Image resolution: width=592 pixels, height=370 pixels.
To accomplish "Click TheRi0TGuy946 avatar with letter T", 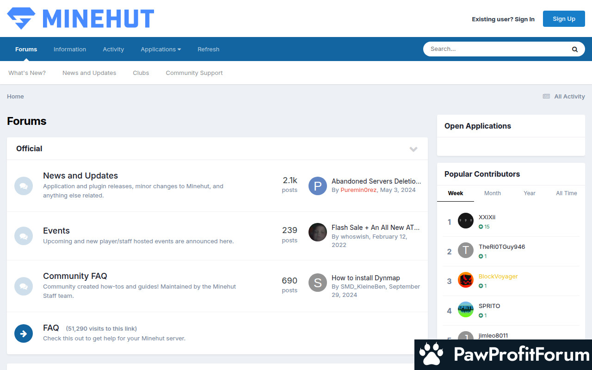I will [466, 250].
